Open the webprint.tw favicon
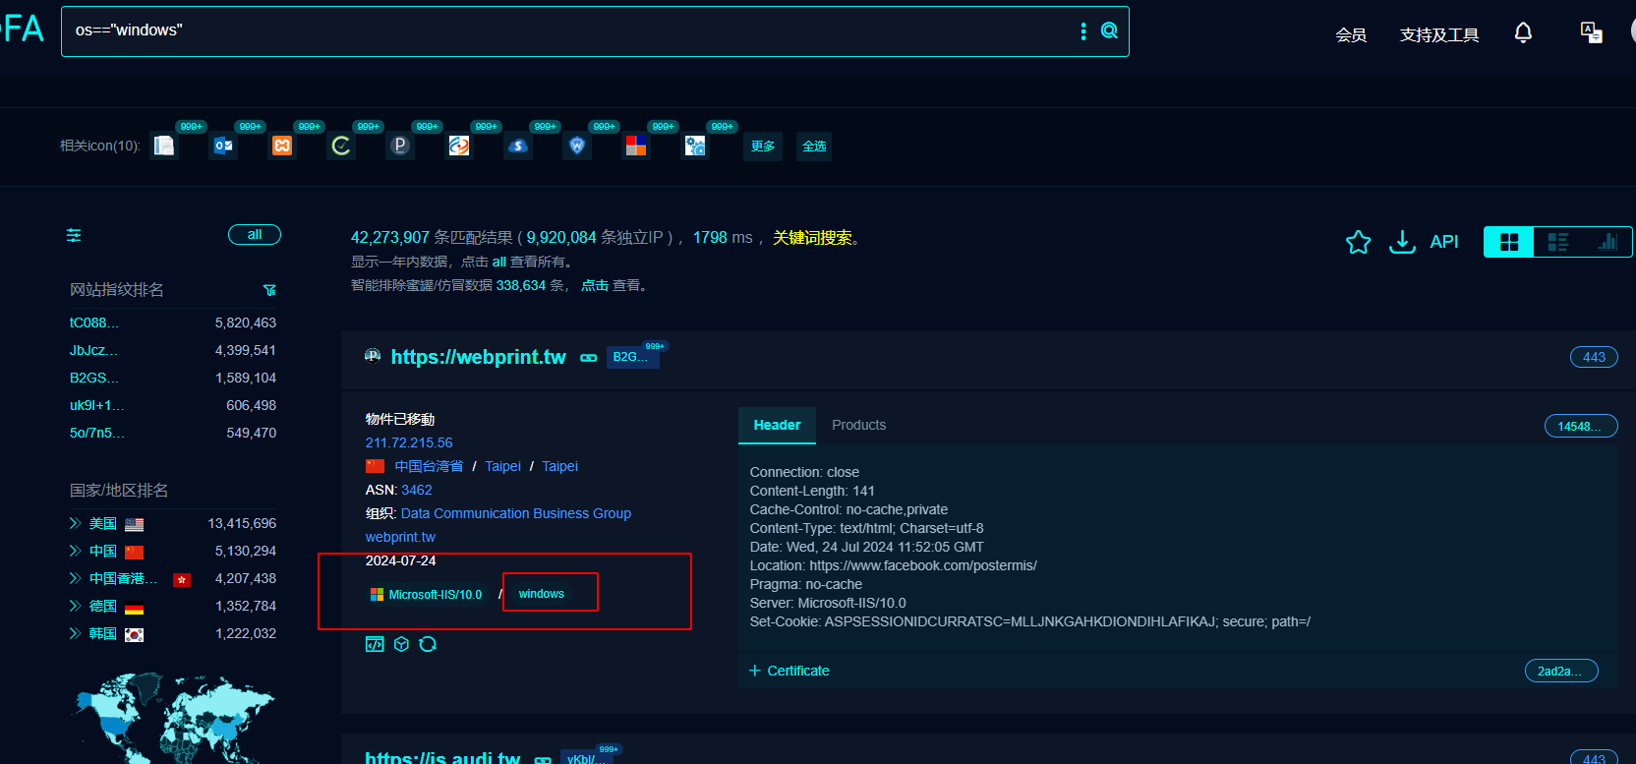The image size is (1636, 764). tap(373, 356)
